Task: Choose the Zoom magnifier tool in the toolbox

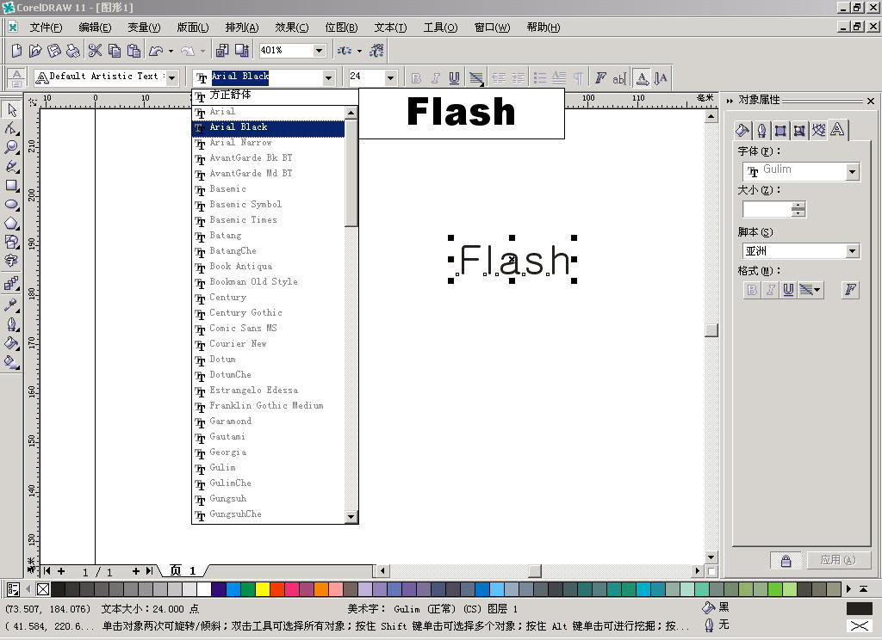Action: 12,148
